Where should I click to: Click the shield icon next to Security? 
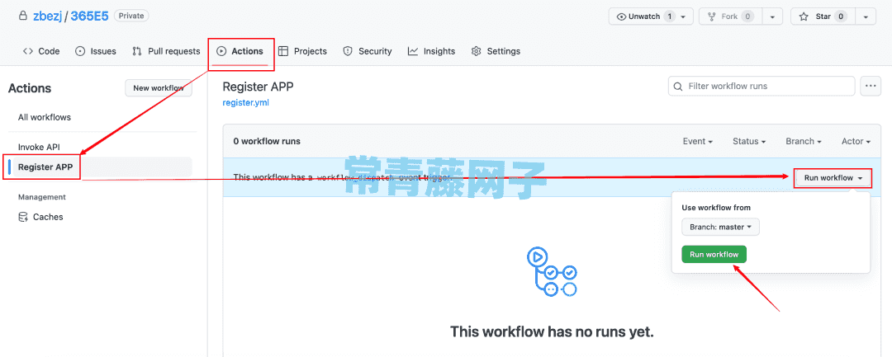click(x=348, y=51)
